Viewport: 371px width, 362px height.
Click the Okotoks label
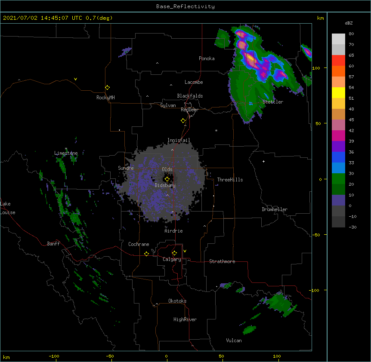point(177,301)
